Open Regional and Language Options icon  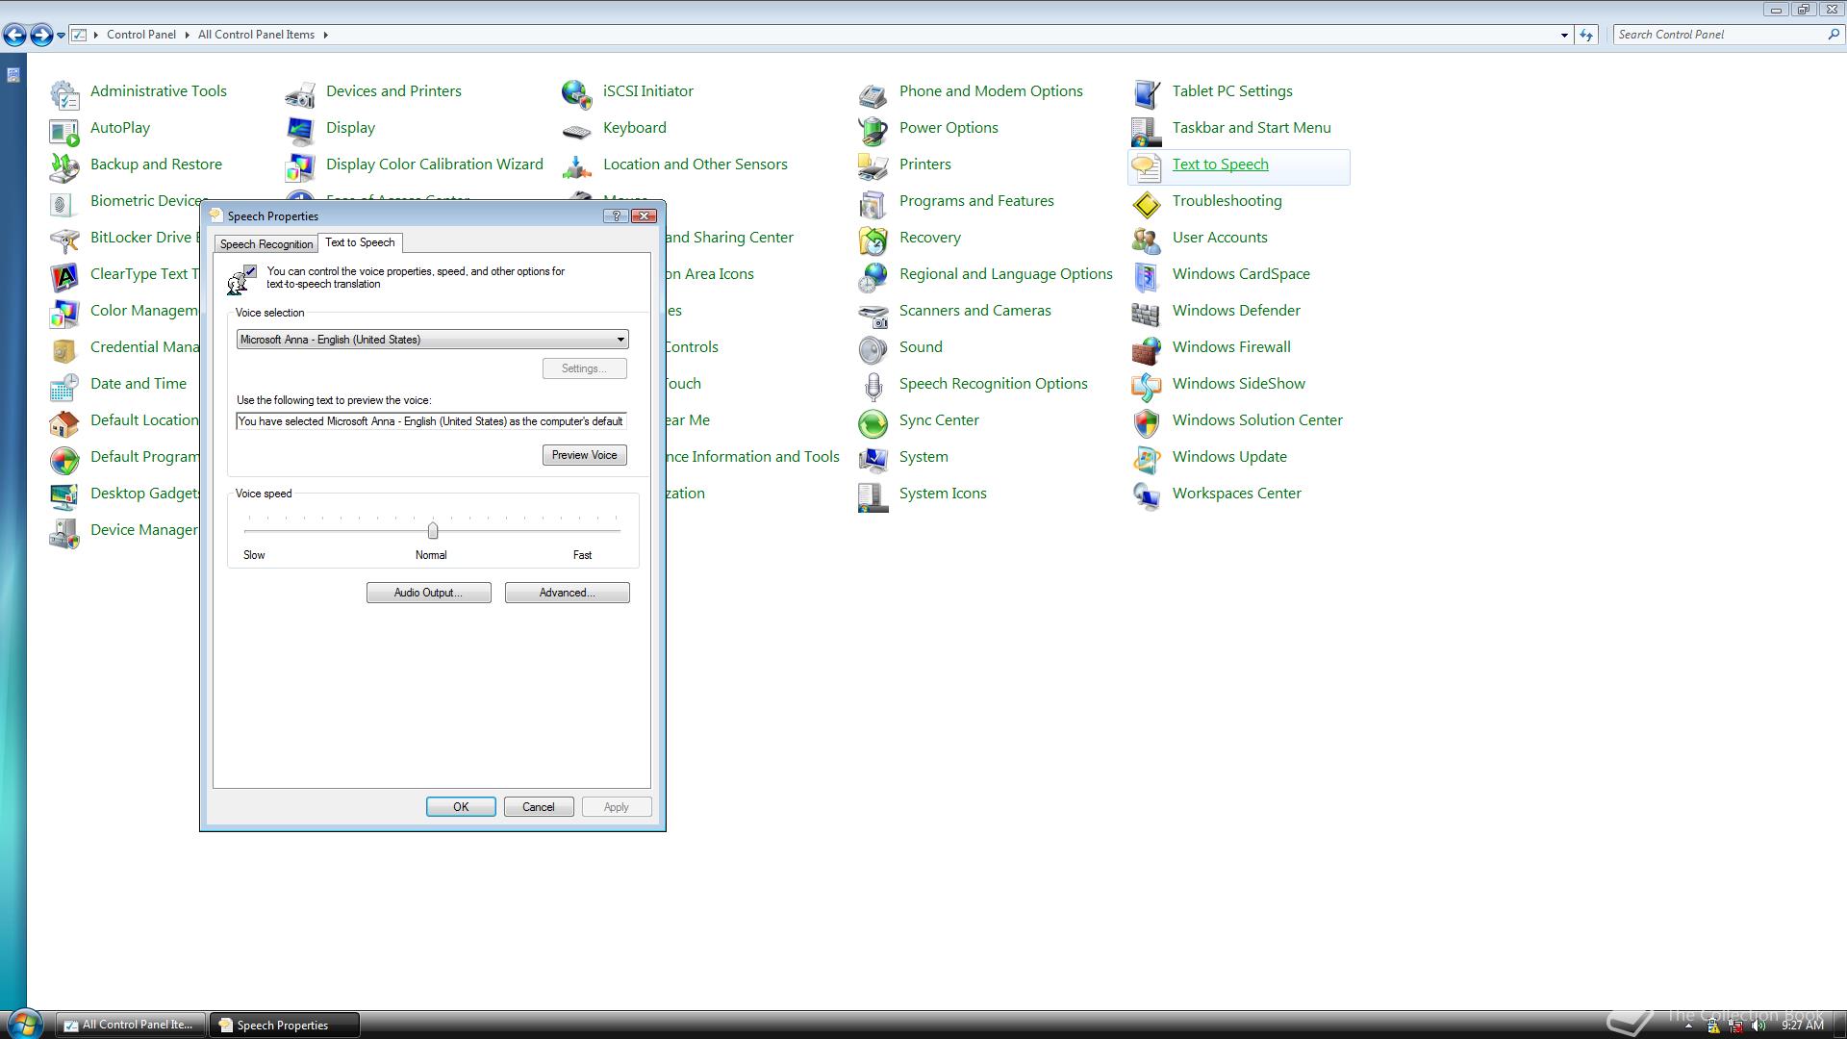[x=873, y=277]
